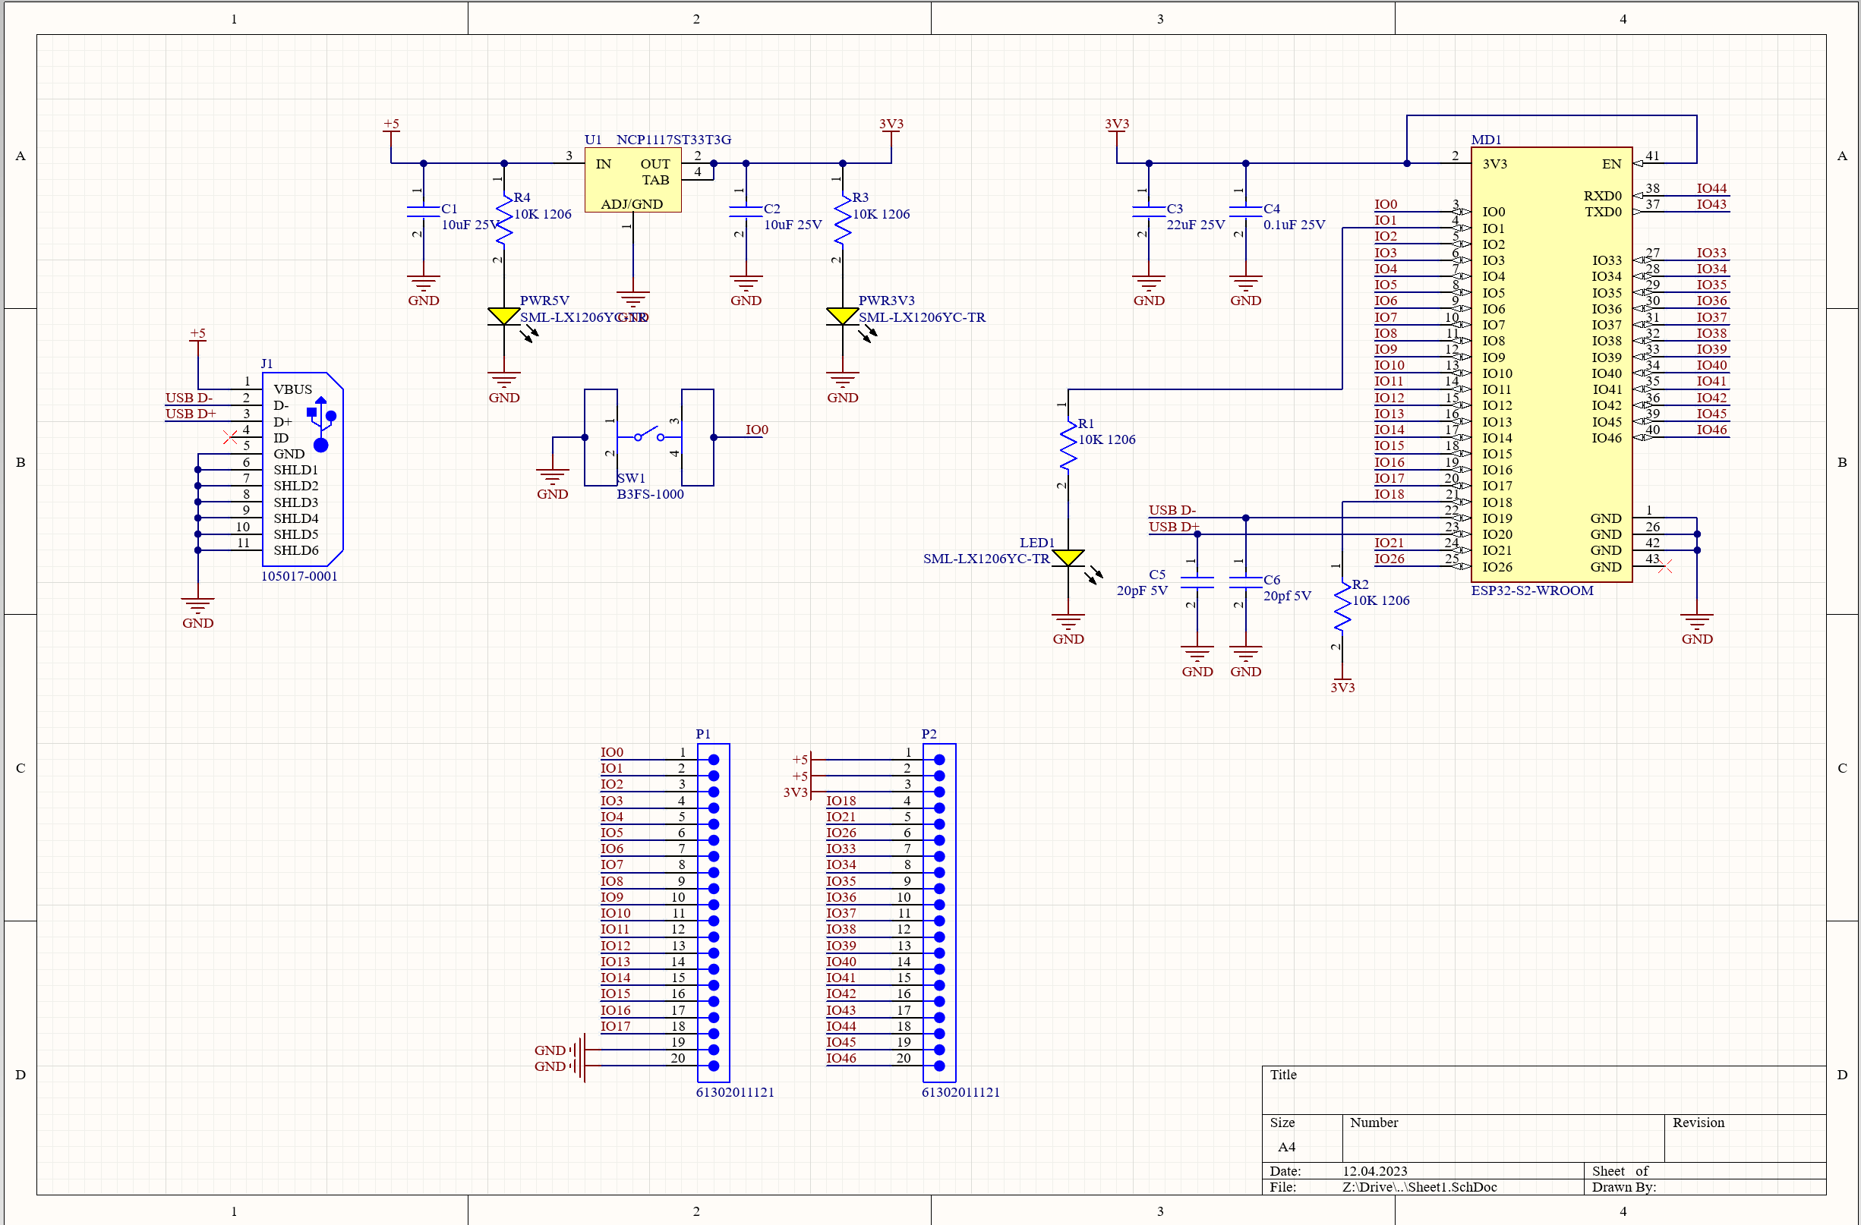Select the U1 NCP1117ST33T3G regulator body

pyautogui.click(x=632, y=181)
